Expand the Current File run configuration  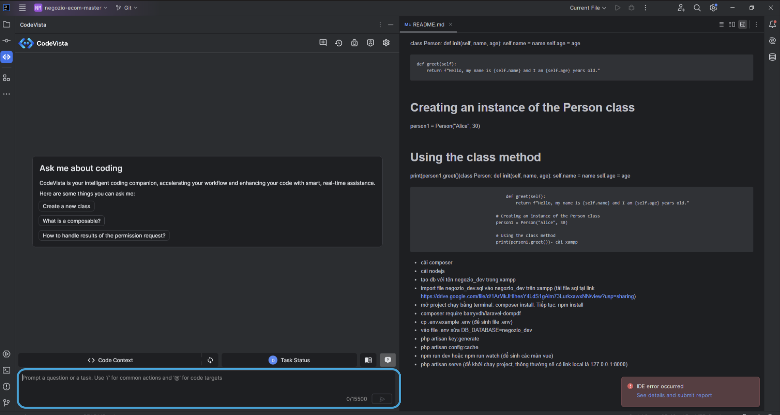588,8
